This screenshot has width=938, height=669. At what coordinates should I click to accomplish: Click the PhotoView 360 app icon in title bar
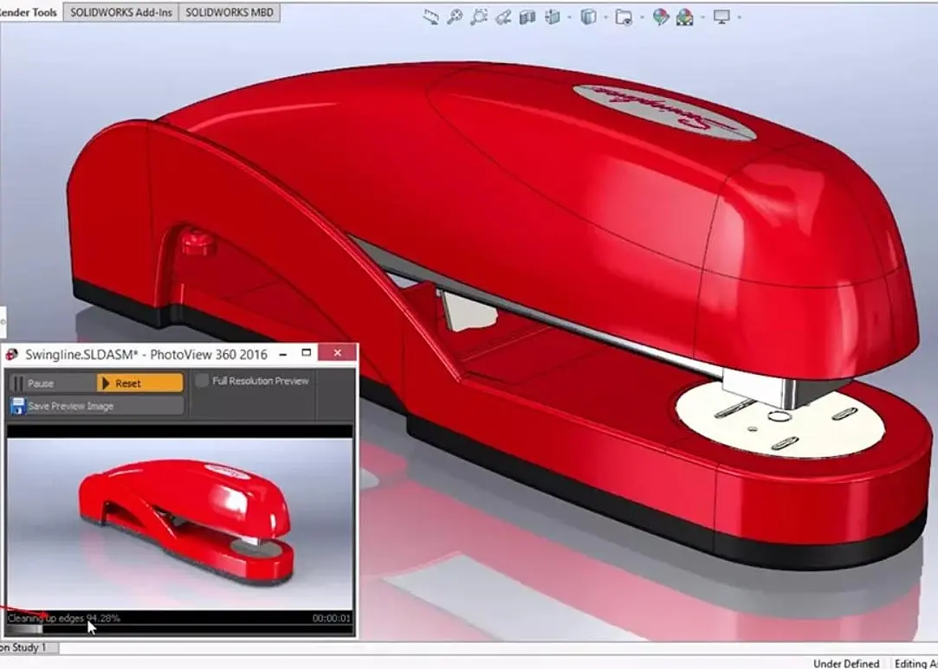pyautogui.click(x=12, y=354)
